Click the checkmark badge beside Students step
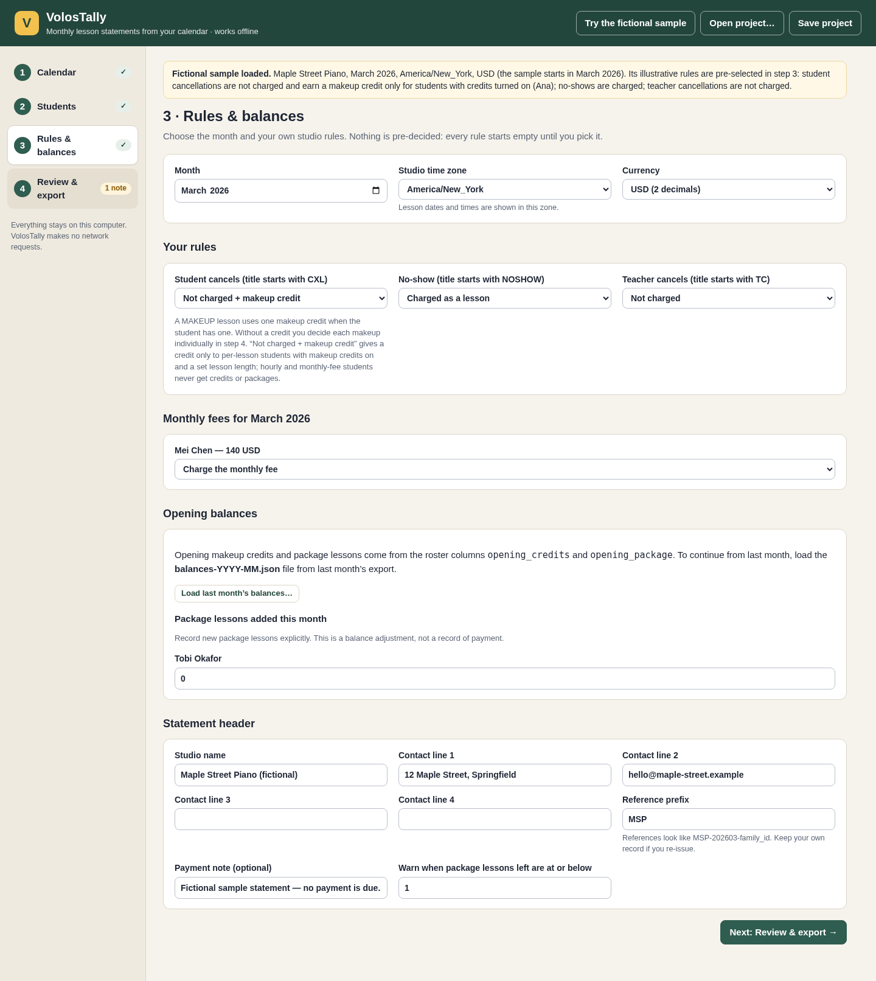 123,106
